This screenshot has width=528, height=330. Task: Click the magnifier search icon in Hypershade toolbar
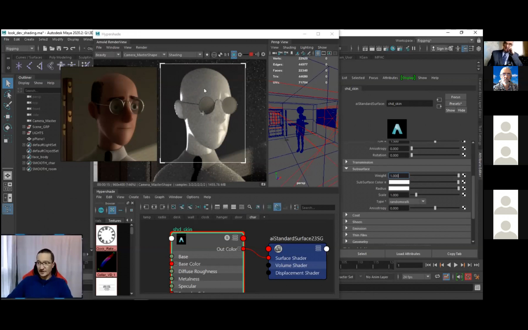(250, 207)
